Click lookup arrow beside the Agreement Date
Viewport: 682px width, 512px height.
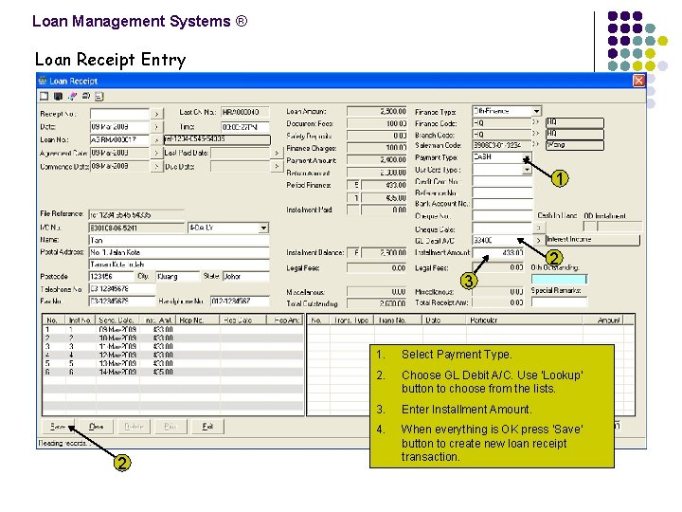pyautogui.click(x=156, y=154)
